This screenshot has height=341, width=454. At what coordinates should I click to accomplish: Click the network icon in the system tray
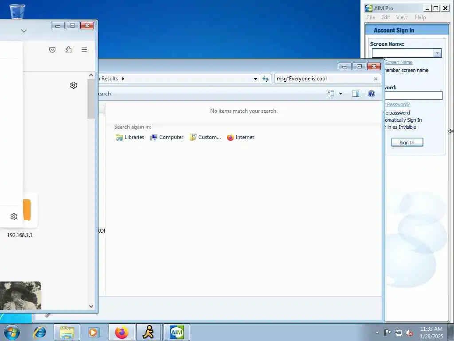(399, 333)
